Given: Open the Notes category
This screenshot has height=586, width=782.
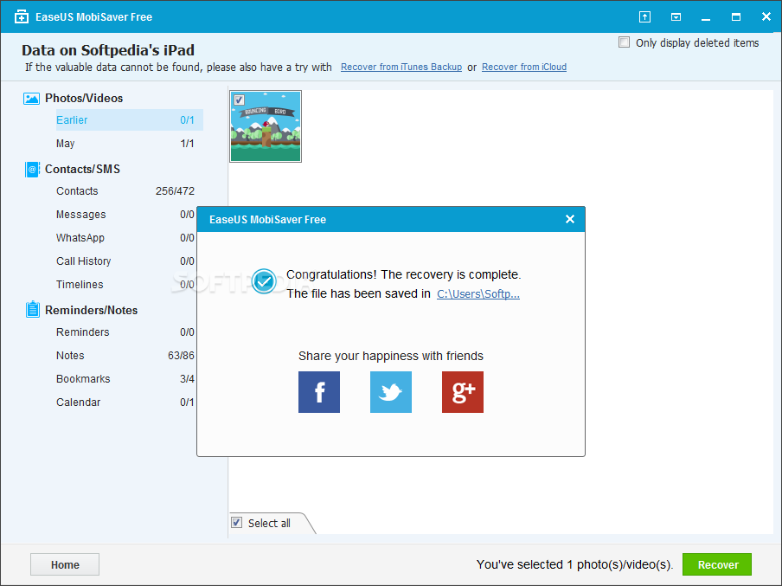Looking at the screenshot, I should (125, 356).
